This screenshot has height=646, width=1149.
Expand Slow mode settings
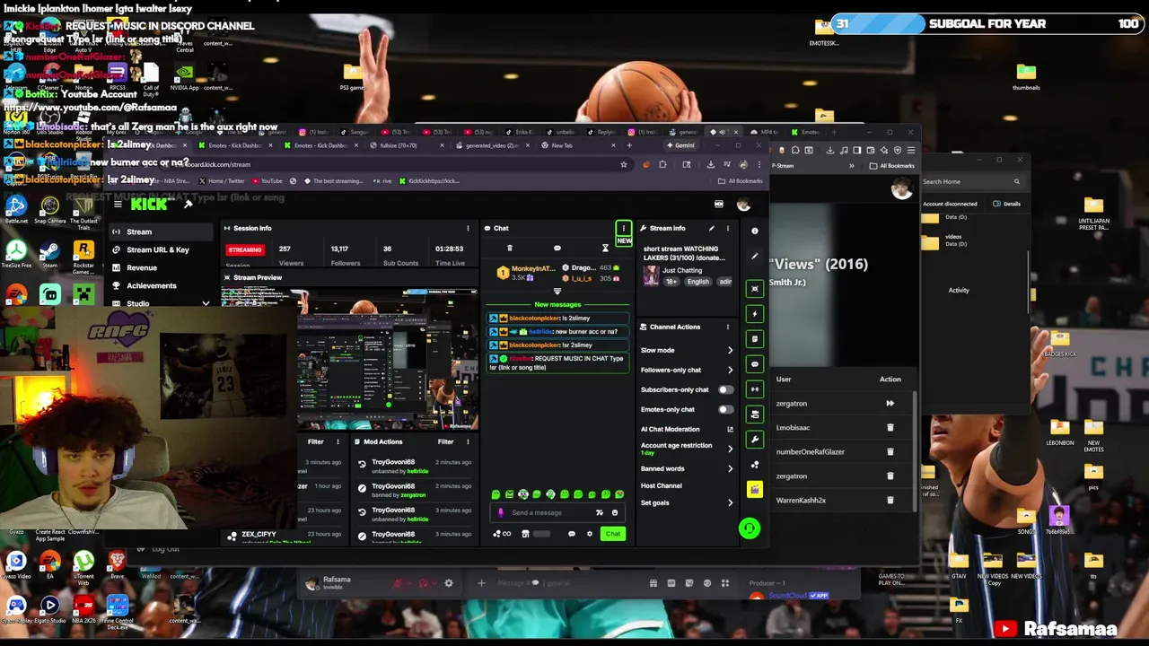click(730, 350)
